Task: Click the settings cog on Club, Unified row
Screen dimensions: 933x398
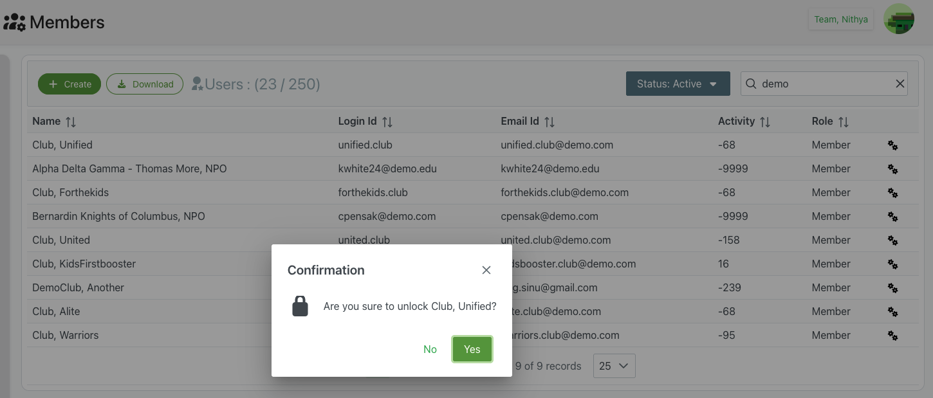Action: coord(892,145)
